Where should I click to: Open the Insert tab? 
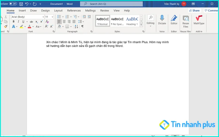coord(22,11)
